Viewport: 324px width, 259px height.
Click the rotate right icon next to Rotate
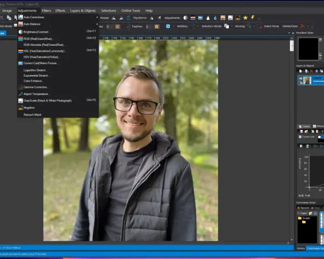coord(122,18)
